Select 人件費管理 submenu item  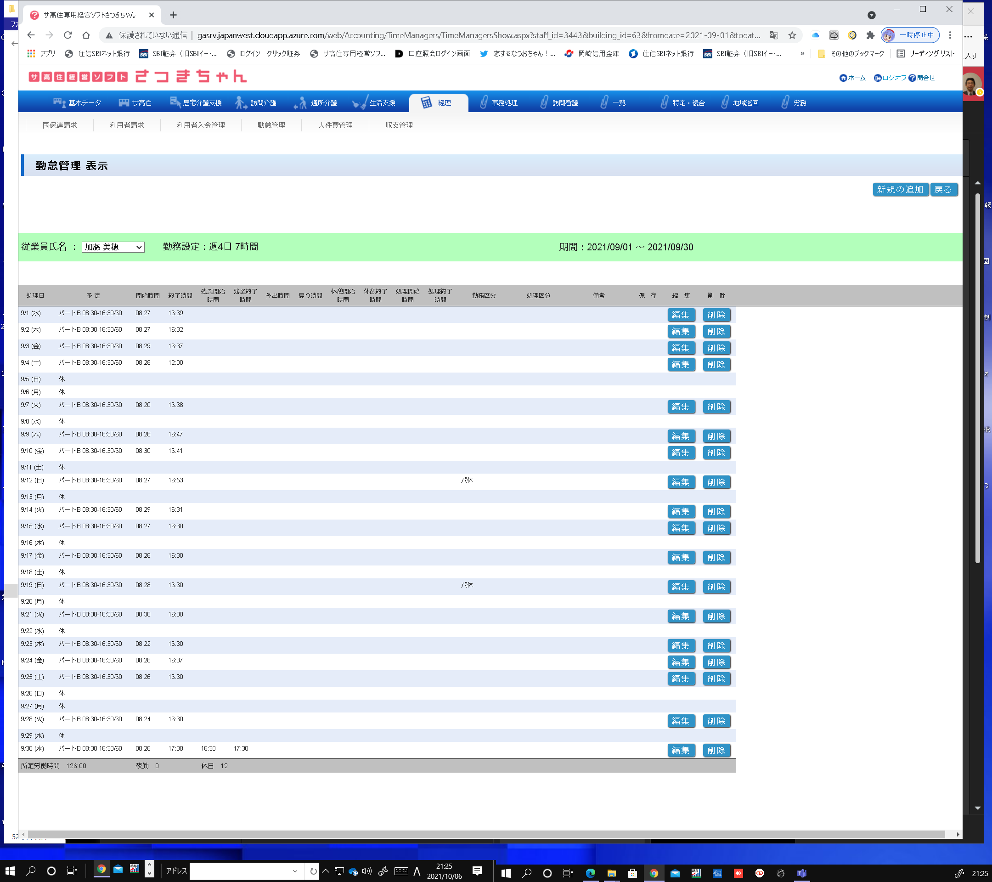335,125
